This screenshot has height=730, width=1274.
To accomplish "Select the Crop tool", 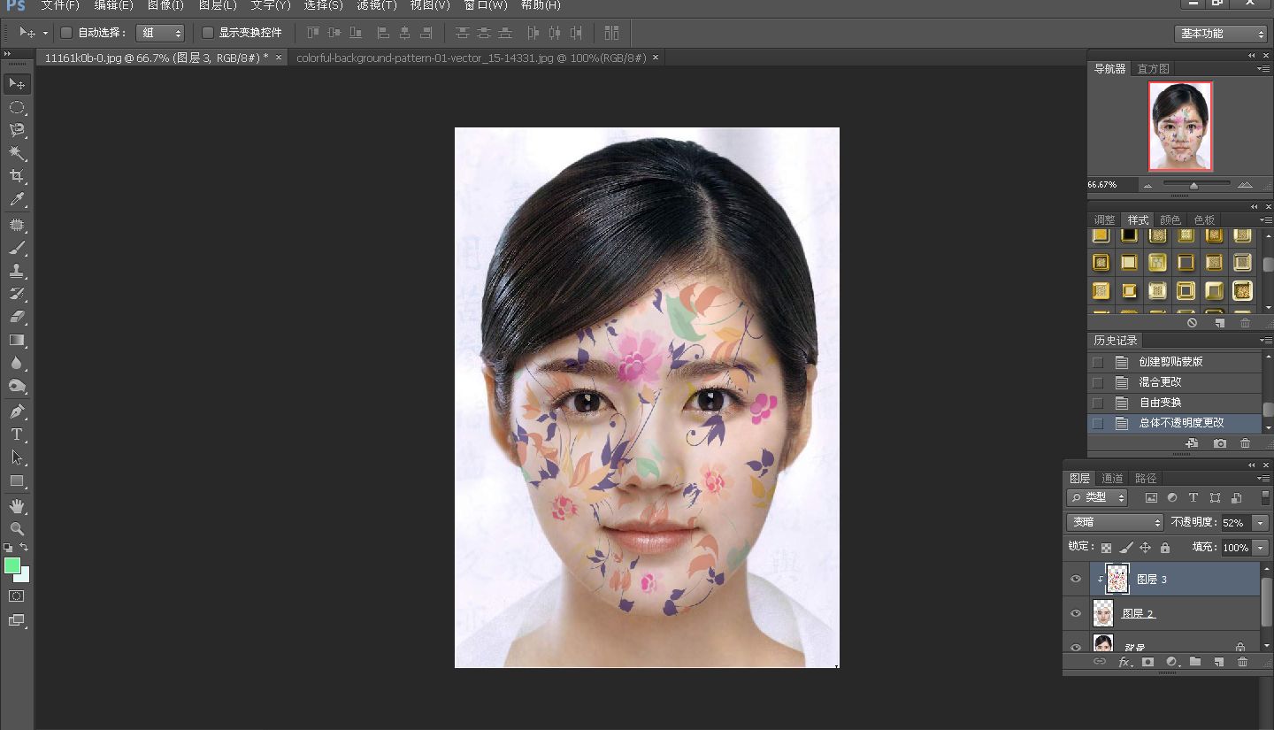I will (x=18, y=176).
